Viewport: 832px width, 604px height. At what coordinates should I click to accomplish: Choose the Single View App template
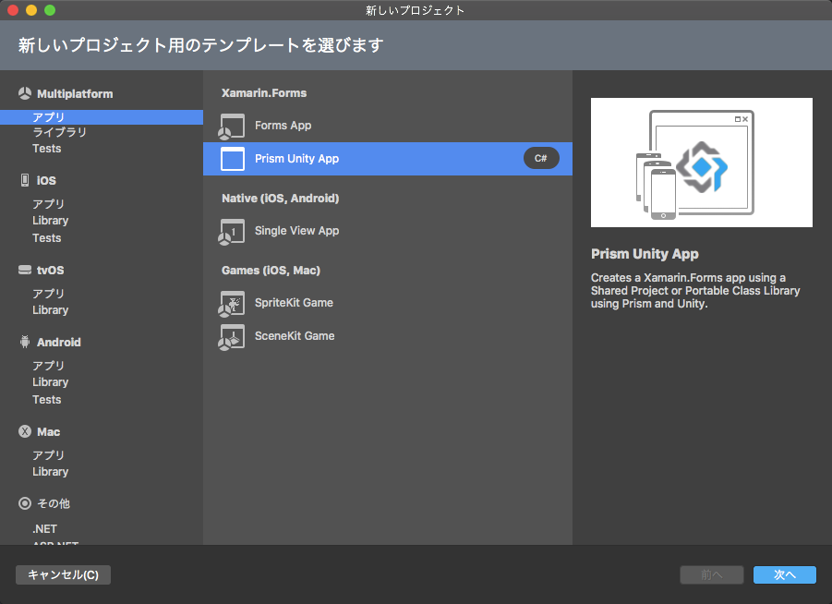(x=388, y=231)
